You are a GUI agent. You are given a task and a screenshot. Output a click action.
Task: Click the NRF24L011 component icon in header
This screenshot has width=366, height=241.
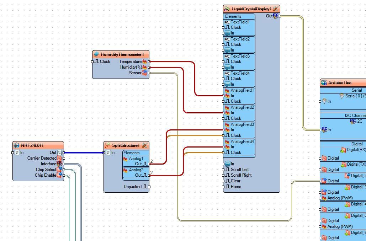[16, 145]
